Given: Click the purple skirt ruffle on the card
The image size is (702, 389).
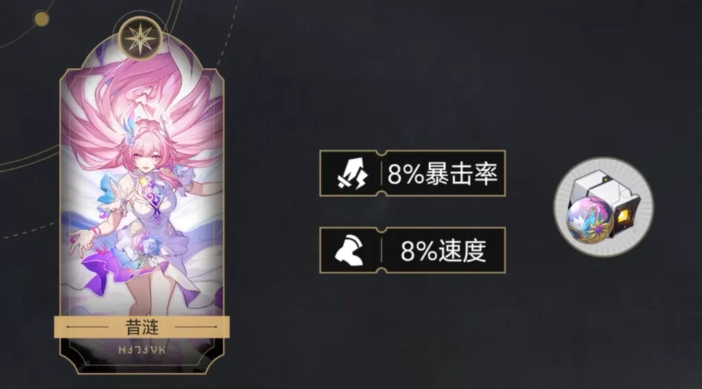Looking at the screenshot, I should 101,269.
